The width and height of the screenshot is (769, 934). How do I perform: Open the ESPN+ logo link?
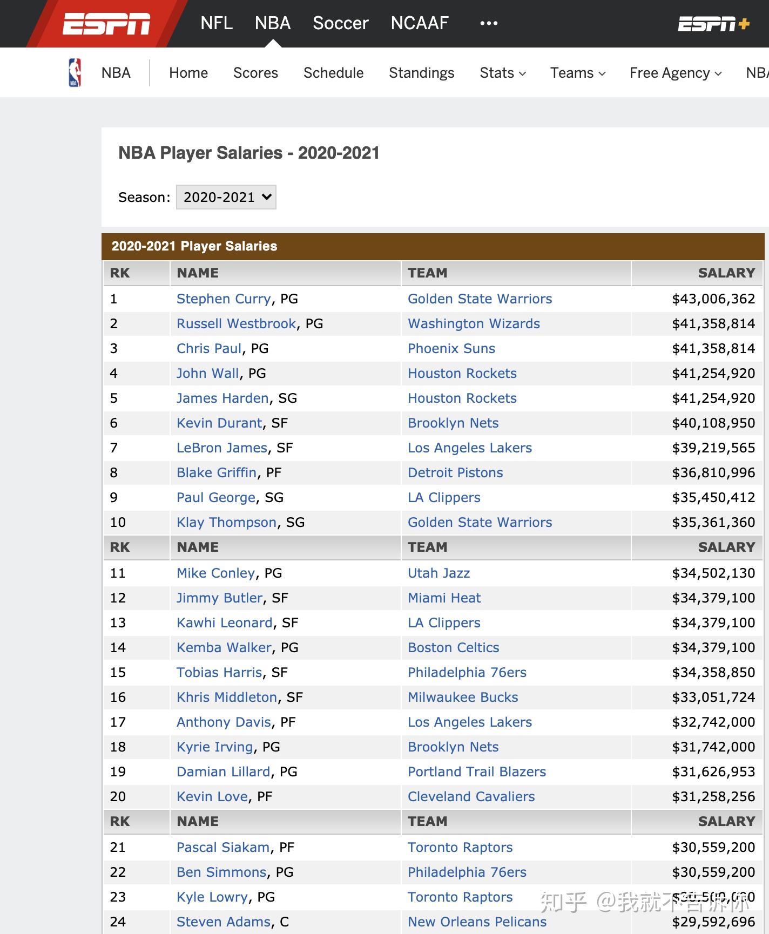click(713, 24)
